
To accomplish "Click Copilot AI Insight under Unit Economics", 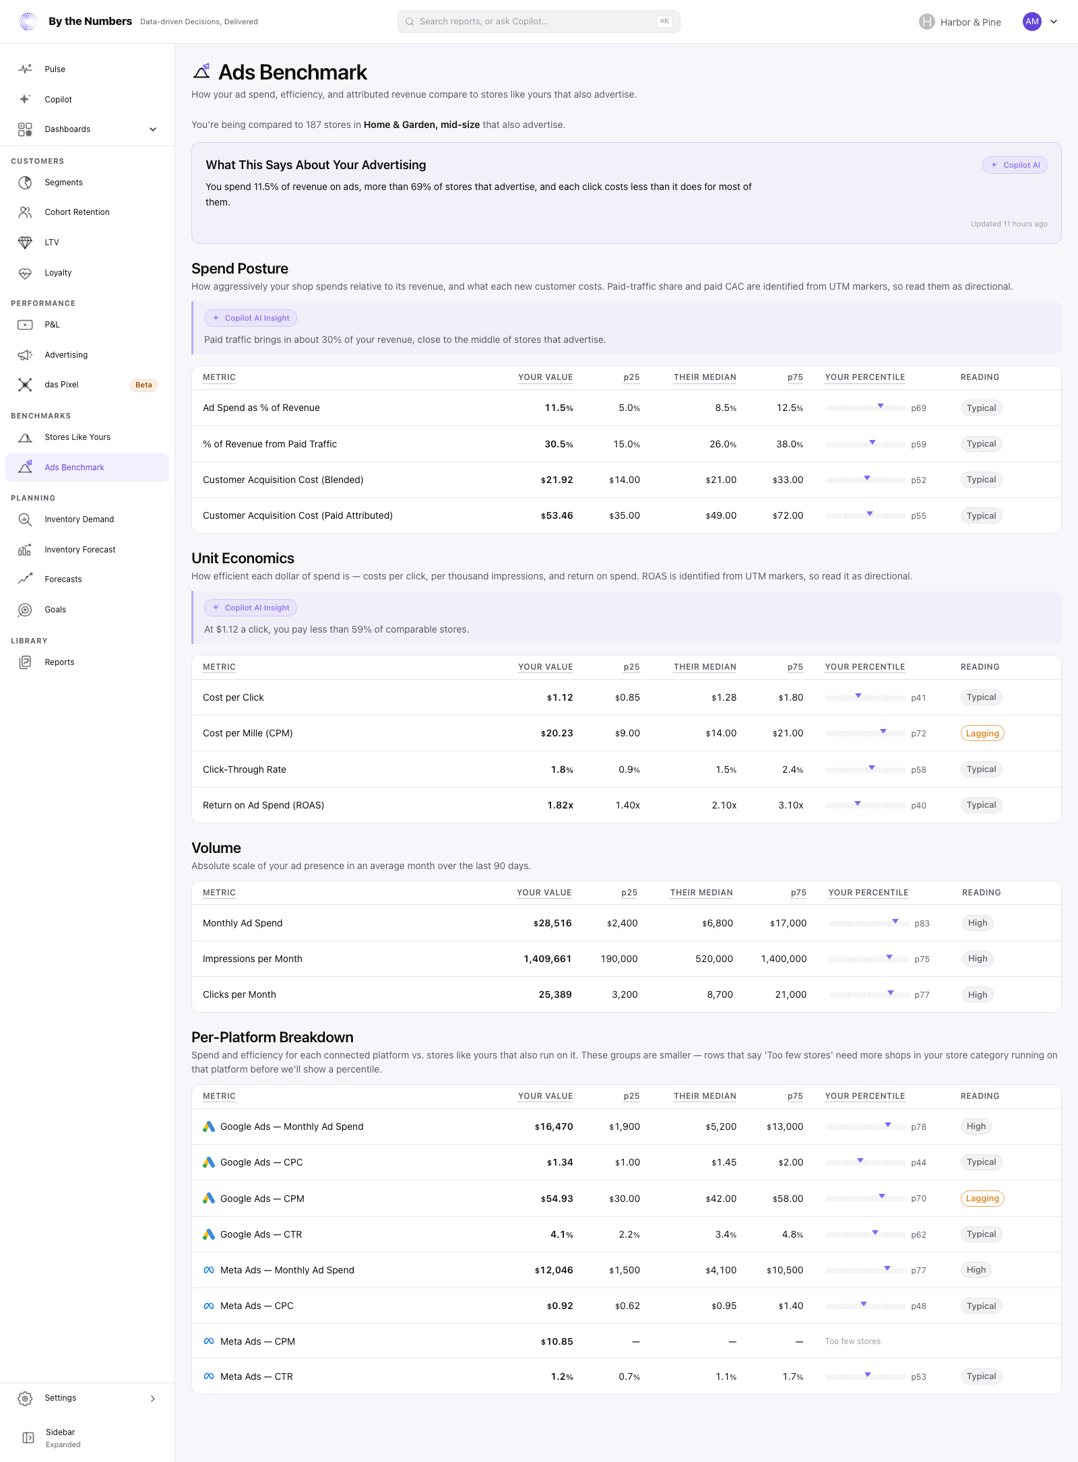I will click(x=251, y=608).
